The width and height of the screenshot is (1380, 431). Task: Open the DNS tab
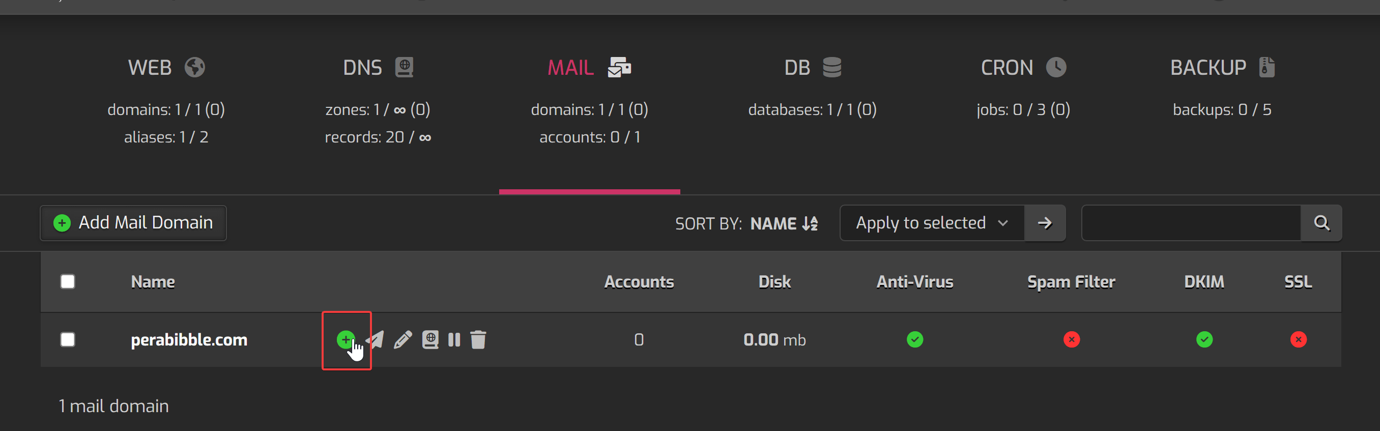coord(378,68)
